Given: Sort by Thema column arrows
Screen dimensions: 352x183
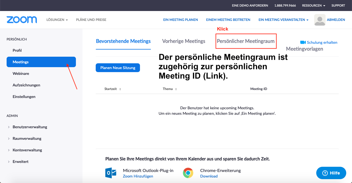Looking at the screenshot, I should click(176, 89).
